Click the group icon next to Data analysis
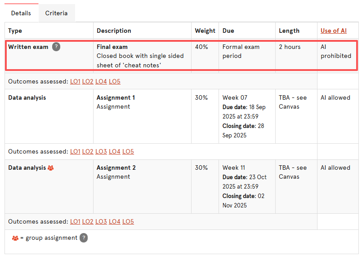 pos(51,167)
